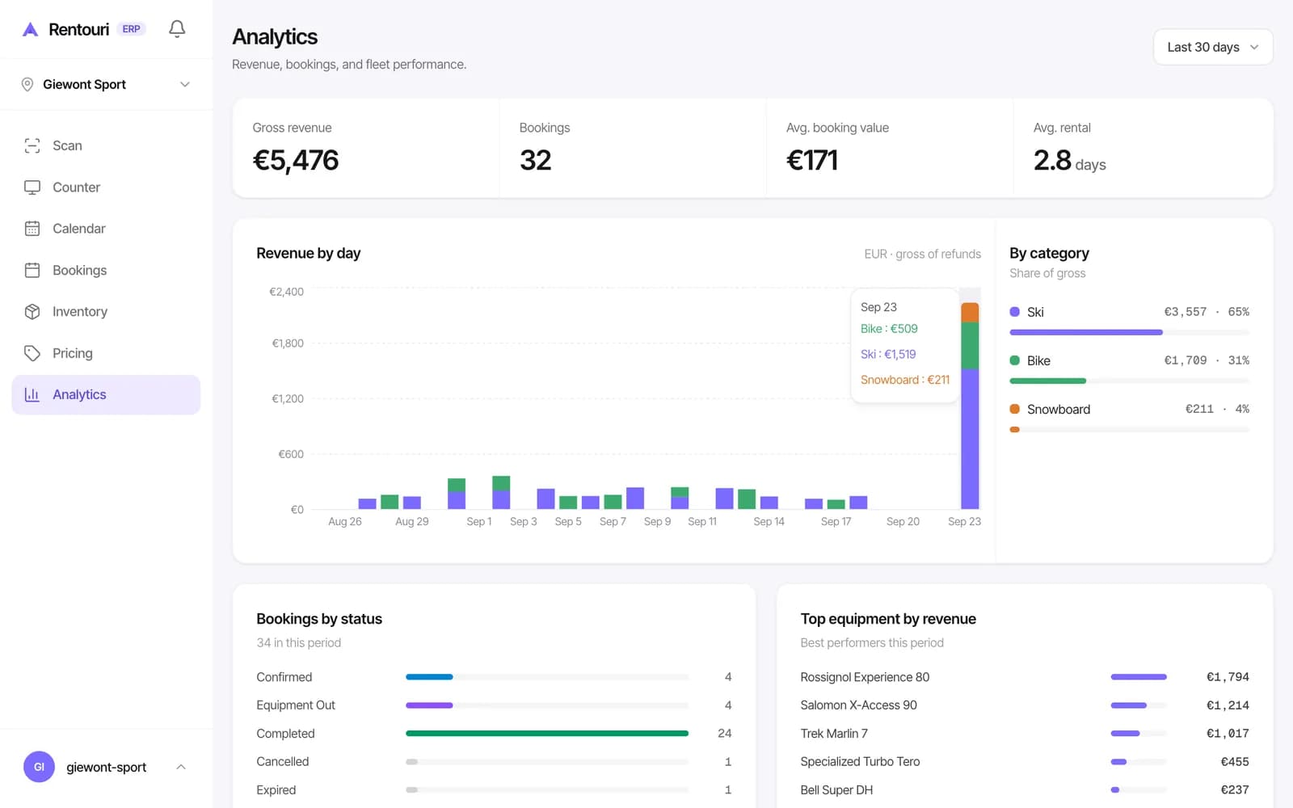Open the Counter page
This screenshot has width=1293, height=808.
106,187
